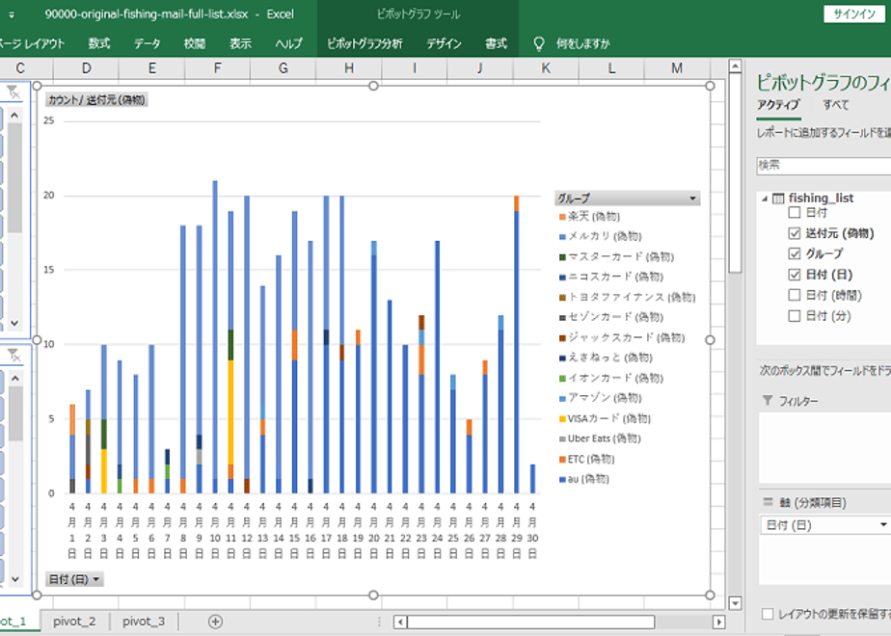Viewport: 891px width, 636px height.
Task: Click the 何をしますか search text
Action: tap(583, 43)
